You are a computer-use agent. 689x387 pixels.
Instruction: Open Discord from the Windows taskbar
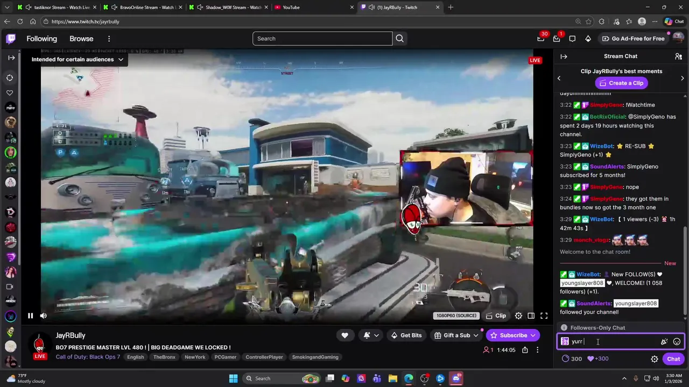456,378
